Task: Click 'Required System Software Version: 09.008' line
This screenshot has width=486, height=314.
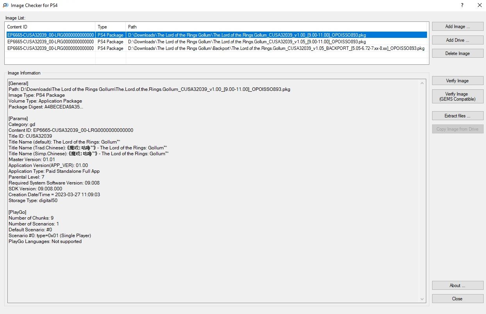Action: [54, 183]
